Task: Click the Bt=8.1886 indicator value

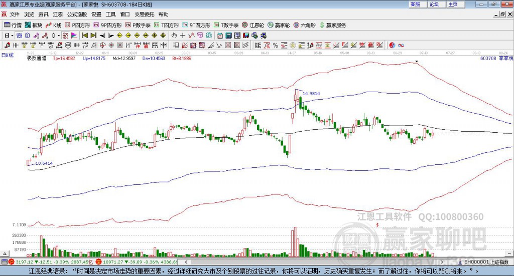Action: pyautogui.click(x=182, y=58)
